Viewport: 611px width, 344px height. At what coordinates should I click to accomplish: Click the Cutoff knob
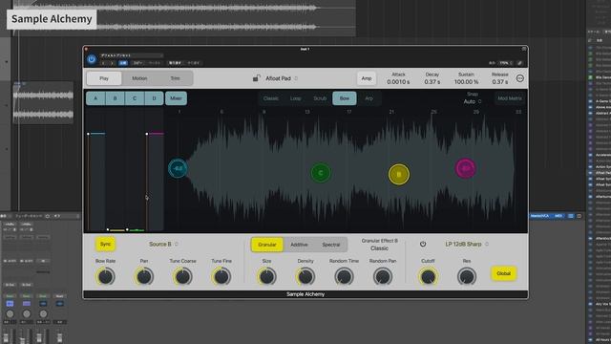(429, 276)
